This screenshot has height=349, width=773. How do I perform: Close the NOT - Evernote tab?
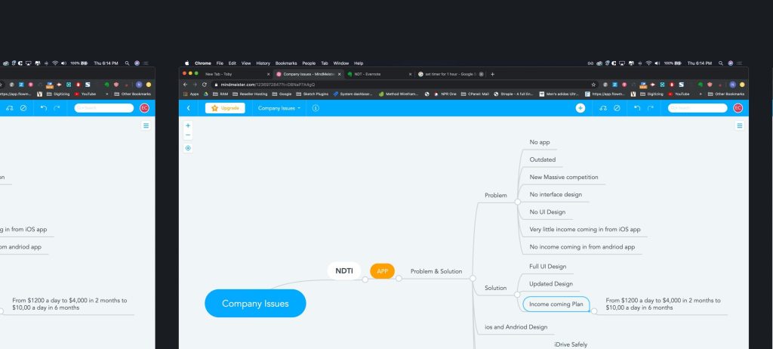coord(410,74)
